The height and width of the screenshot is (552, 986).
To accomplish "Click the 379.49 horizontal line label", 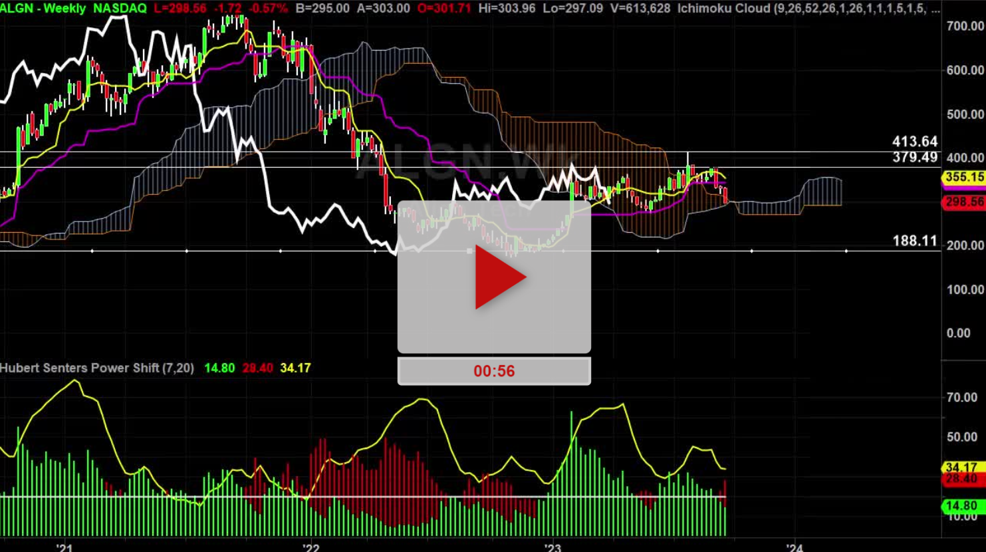I will 915,157.
